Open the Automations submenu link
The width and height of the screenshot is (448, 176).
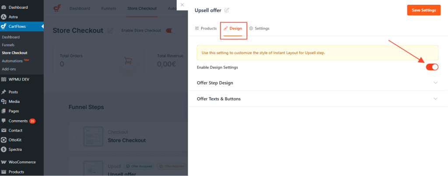[x=12, y=61]
